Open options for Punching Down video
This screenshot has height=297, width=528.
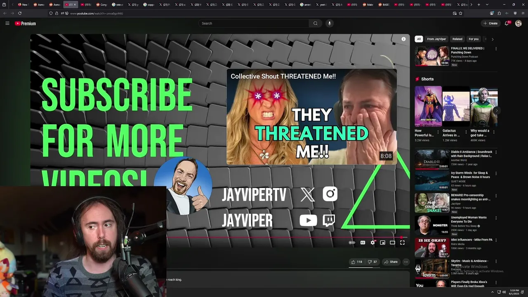pyautogui.click(x=496, y=49)
